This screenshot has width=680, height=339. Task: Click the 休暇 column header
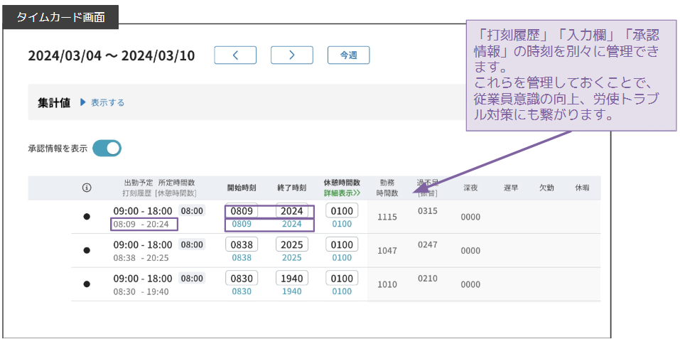coord(582,188)
